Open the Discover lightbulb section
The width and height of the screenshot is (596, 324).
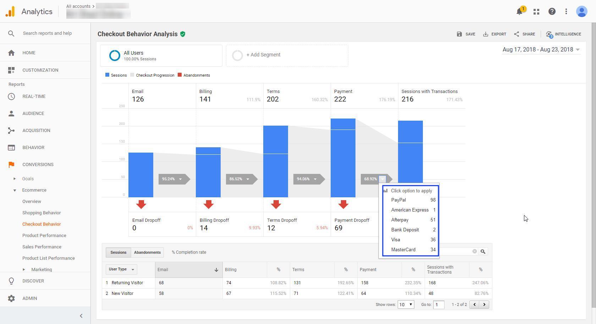(x=11, y=281)
